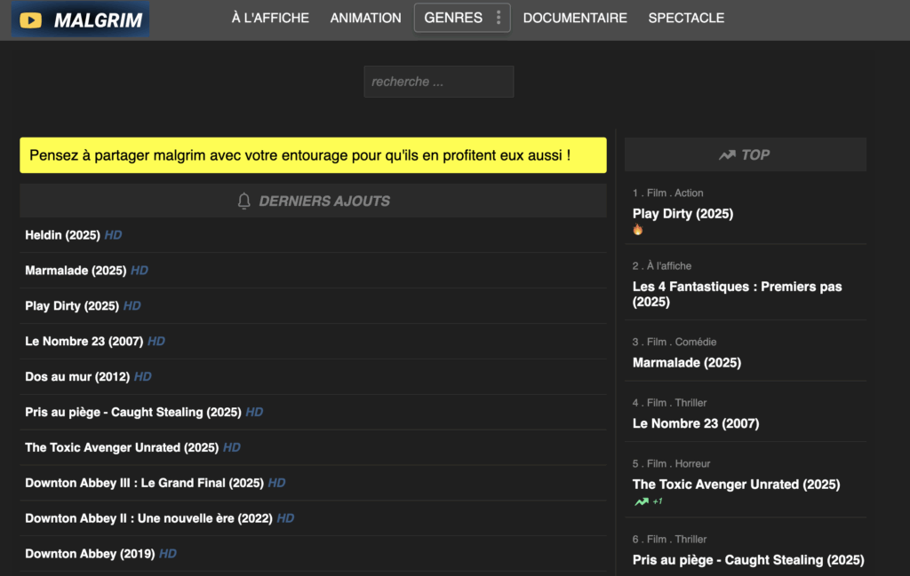Open Downton Abbey III : Le Grand Final
Viewport: 910px width, 576px height.
[x=144, y=483]
